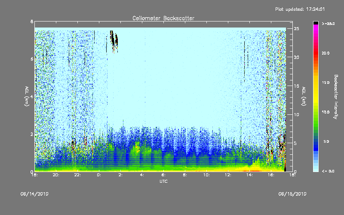Click the '5' kft tick on right axis
This screenshot has height=215, width=344.
(295, 143)
